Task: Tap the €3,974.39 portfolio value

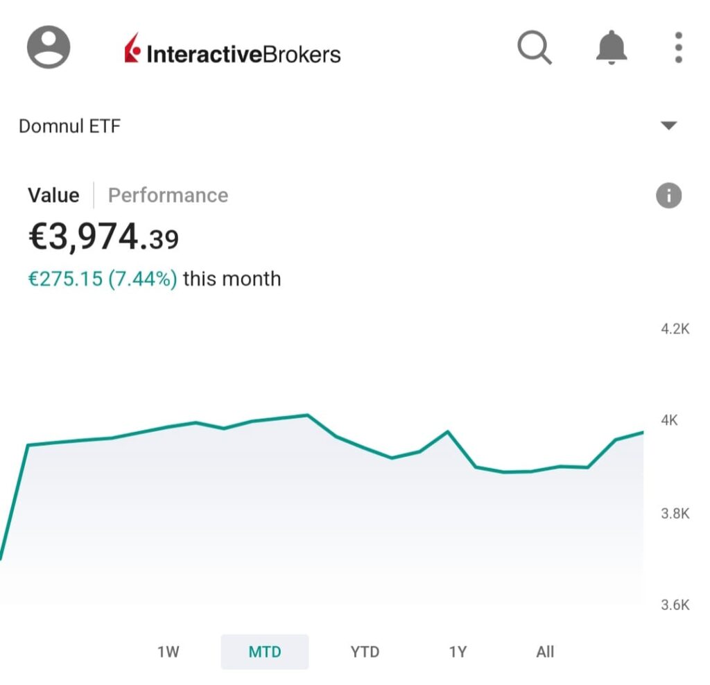Action: (x=103, y=238)
